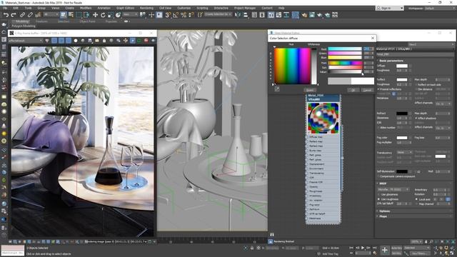
Task: Toggle Reflect on back side checkbox
Action: [416, 84]
